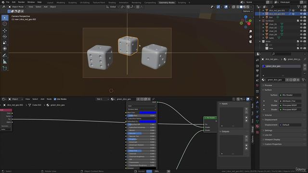This screenshot has width=308, height=173.
Task: Click the Surface Mix Shader button
Action: [290, 95]
